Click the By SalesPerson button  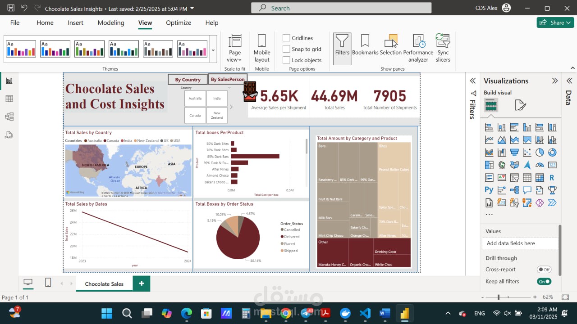tap(228, 79)
